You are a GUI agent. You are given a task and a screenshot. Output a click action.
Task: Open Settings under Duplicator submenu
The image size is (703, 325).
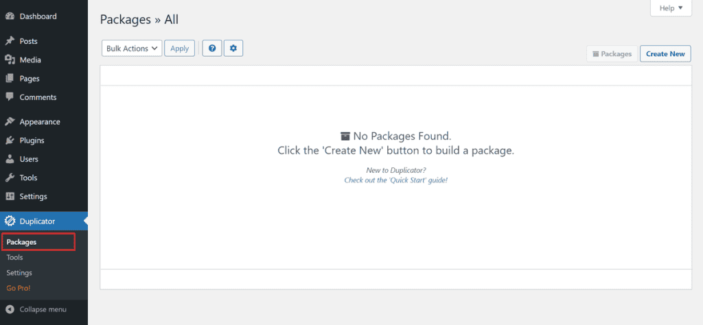[19, 273]
